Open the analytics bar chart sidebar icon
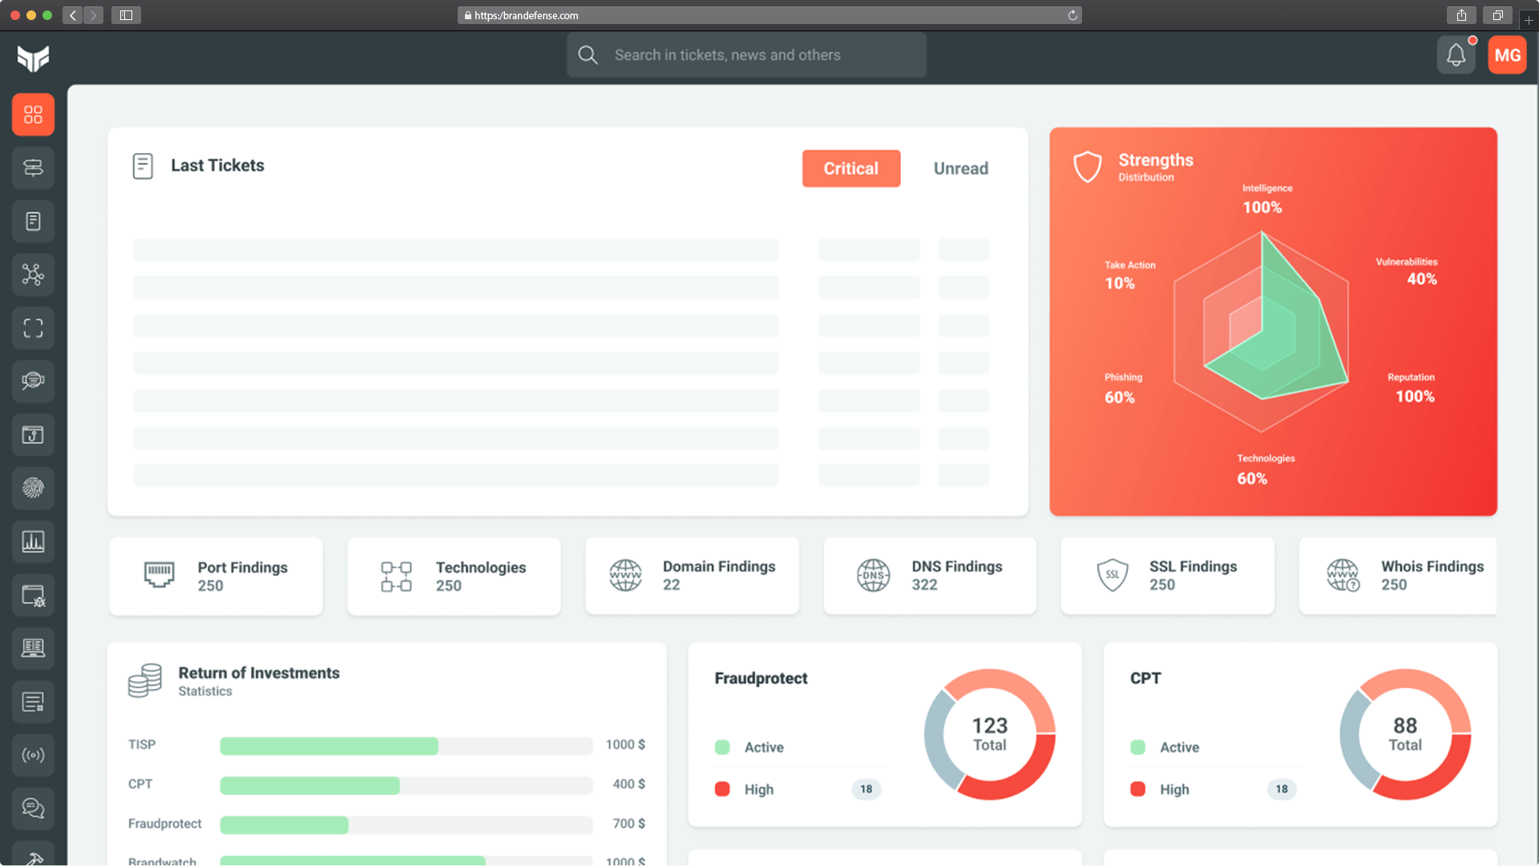Image resolution: width=1539 pixels, height=867 pixels. [x=33, y=542]
